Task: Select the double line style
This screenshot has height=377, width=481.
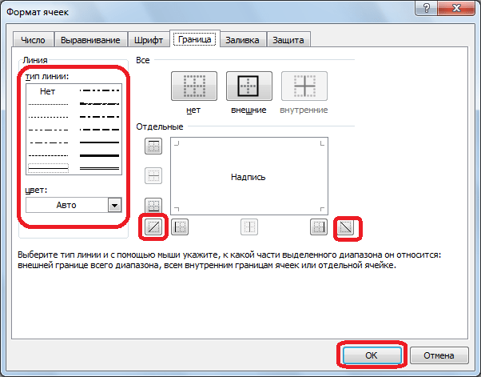Action: 99,168
